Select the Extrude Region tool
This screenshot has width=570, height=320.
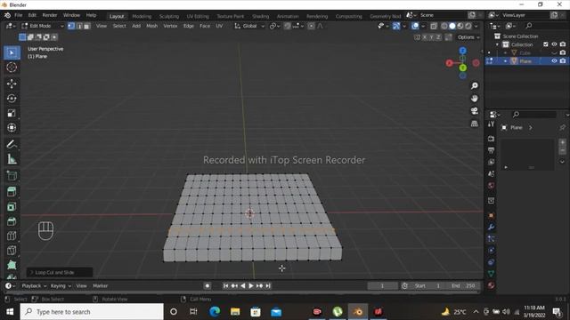(12, 192)
